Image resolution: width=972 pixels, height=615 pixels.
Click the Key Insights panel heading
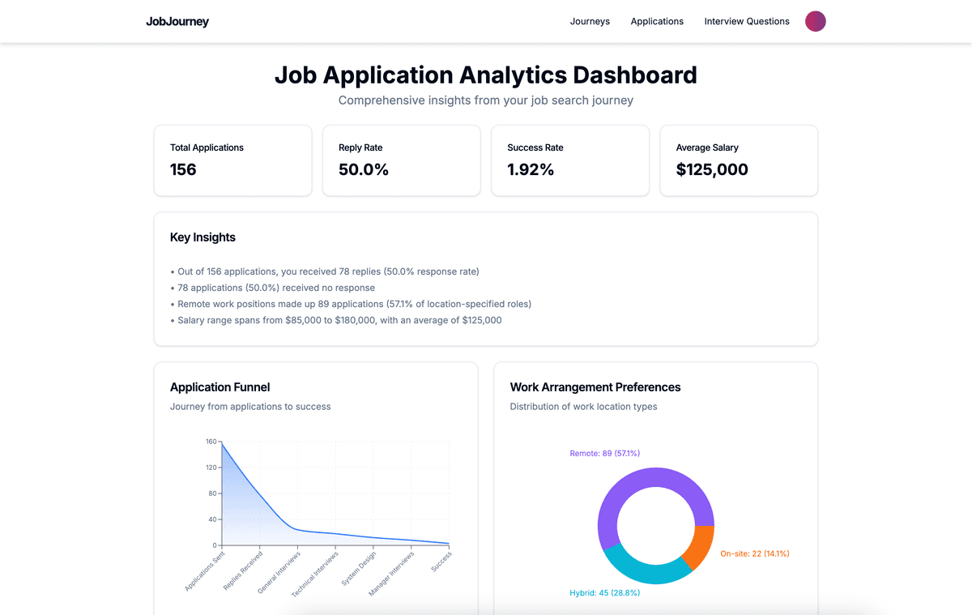point(202,237)
